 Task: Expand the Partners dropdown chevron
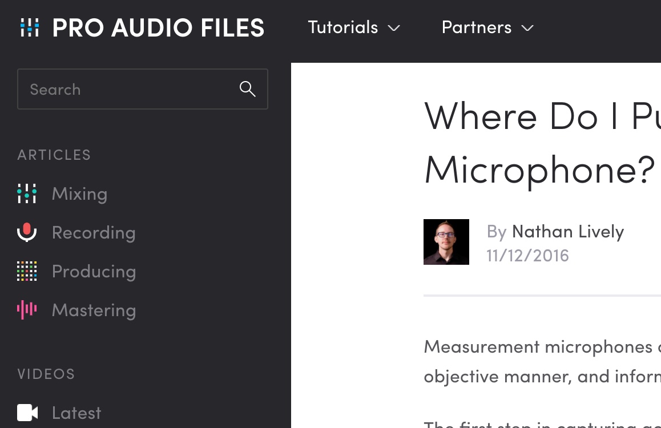tap(527, 28)
